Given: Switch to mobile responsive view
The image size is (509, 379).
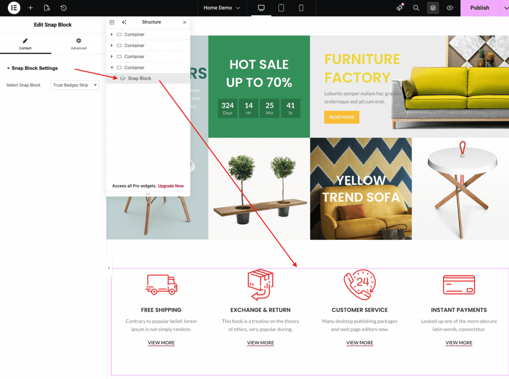Looking at the screenshot, I should 301,8.
